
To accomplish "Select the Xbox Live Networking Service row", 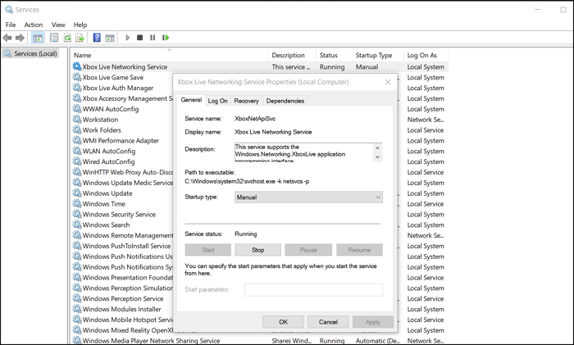I will (260, 67).
